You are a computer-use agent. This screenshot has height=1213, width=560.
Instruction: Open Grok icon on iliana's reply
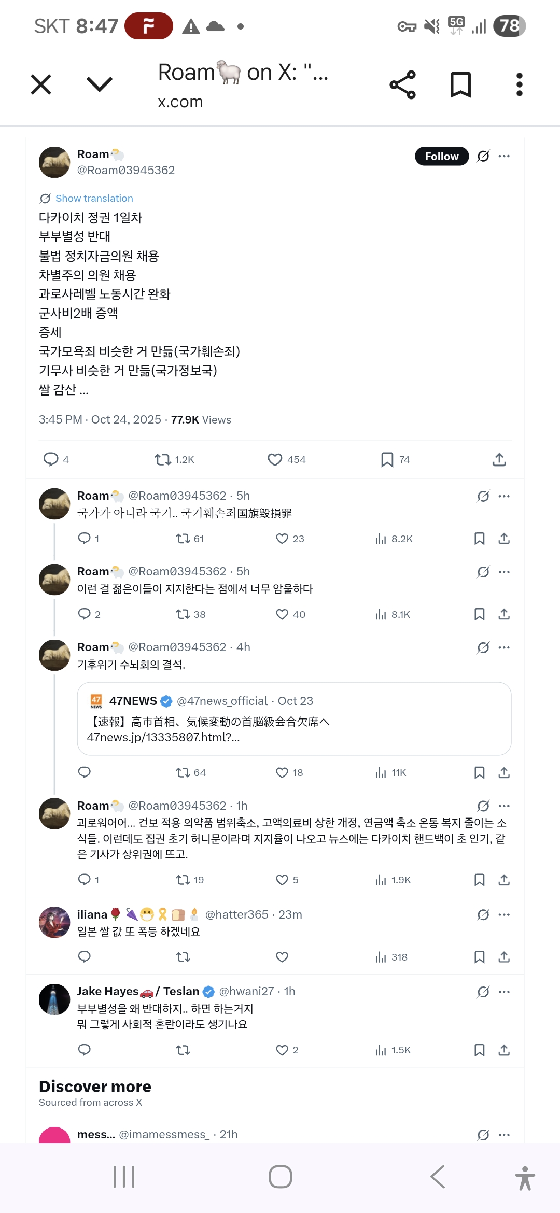tap(483, 915)
